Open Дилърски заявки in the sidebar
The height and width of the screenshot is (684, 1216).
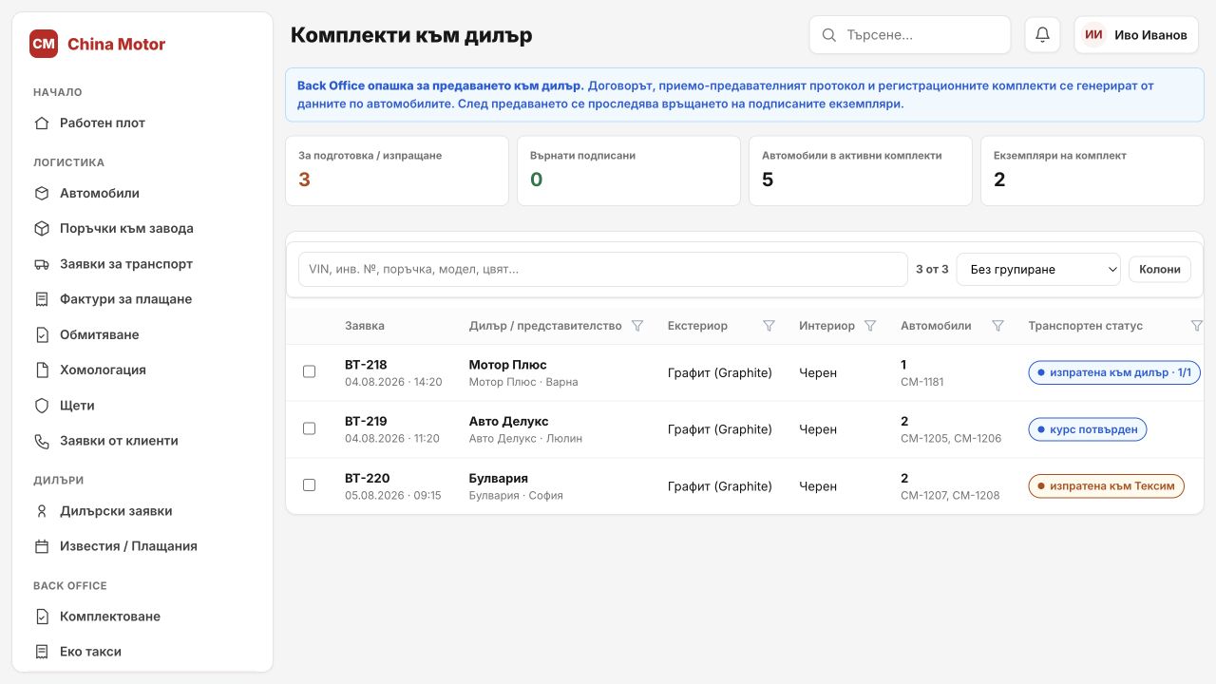point(142,511)
